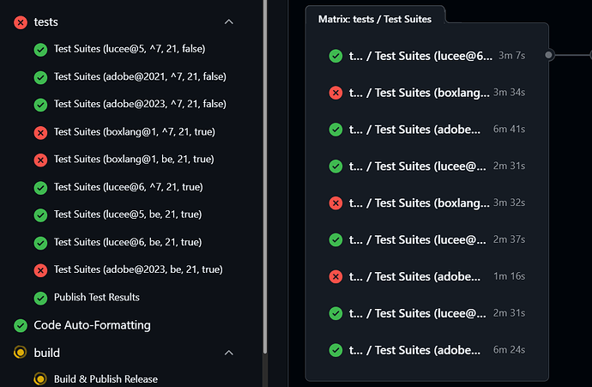Image resolution: width=592 pixels, height=387 pixels.
Task: Click yellow in-progress icon beside build
Action: (21, 353)
